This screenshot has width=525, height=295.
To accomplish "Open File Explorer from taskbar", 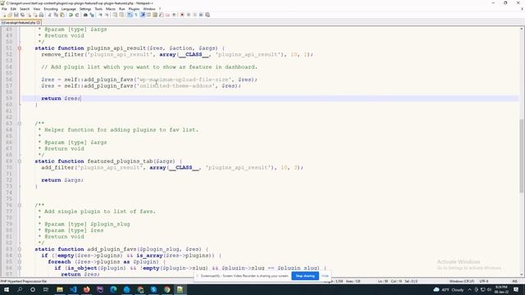I will click(60, 289).
